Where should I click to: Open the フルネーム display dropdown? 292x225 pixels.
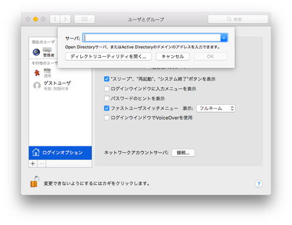215,109
